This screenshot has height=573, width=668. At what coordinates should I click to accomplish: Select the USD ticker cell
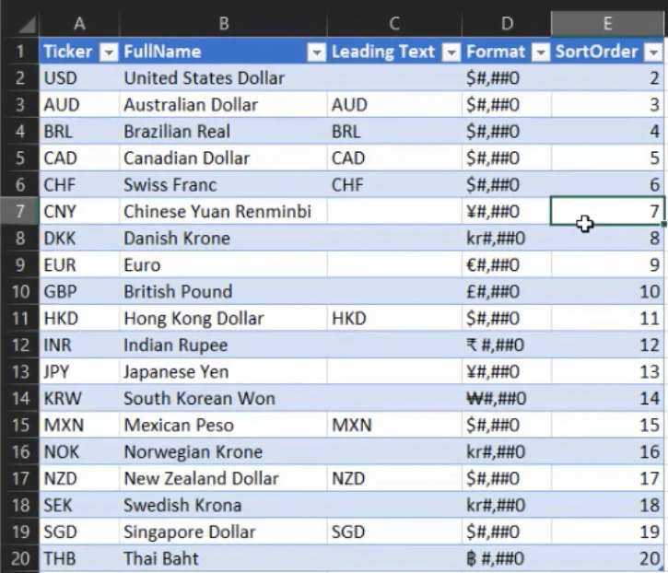[79, 78]
